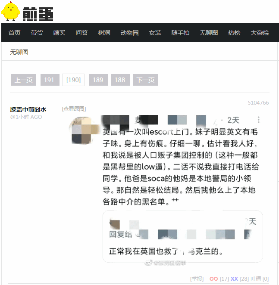279x285 pixels.
Task: Open post ID 5104766 permalink
Action: click(x=258, y=103)
